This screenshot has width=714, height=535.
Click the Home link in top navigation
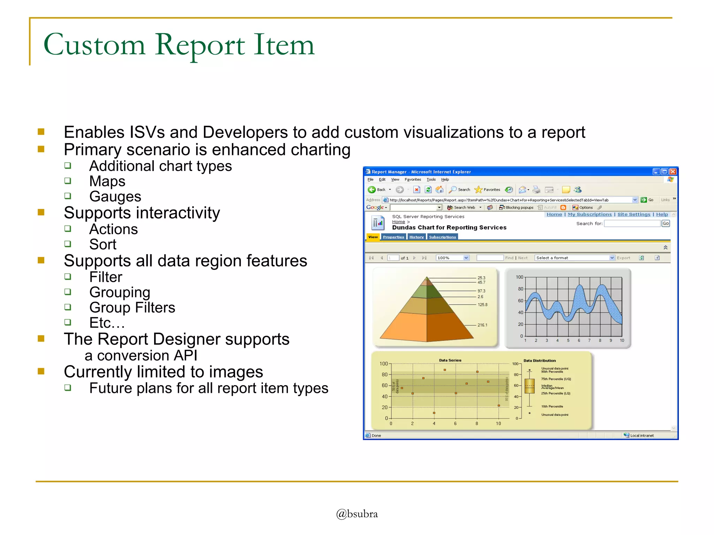click(554, 215)
